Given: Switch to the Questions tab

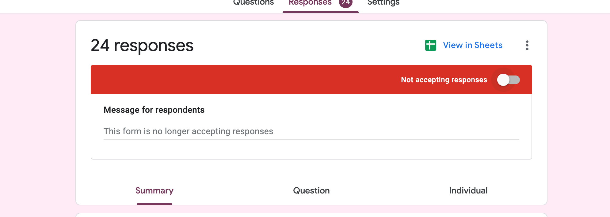Looking at the screenshot, I should click(253, 3).
